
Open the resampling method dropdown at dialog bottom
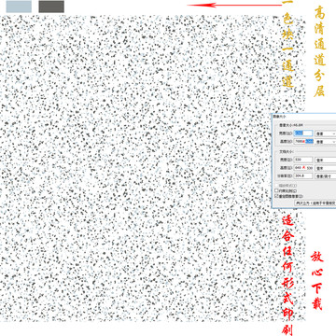coord(315,203)
